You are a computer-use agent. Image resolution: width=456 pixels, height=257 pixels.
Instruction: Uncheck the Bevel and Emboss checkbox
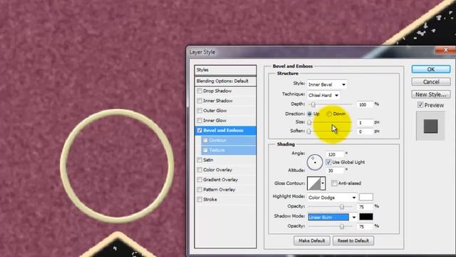point(199,130)
